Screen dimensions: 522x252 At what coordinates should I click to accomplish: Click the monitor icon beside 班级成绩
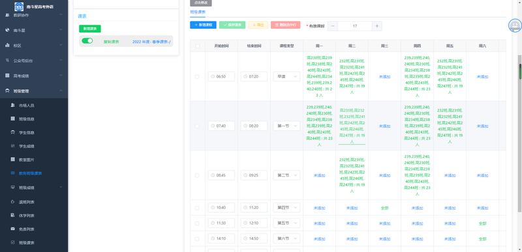[12, 188]
